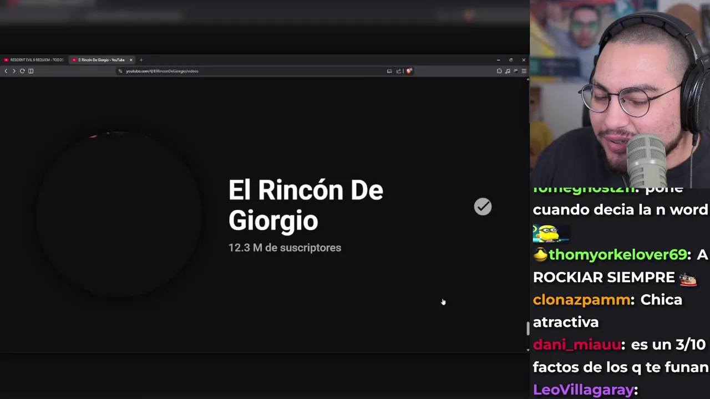
Task: Click chat username thomyorkelover69
Action: click(617, 255)
